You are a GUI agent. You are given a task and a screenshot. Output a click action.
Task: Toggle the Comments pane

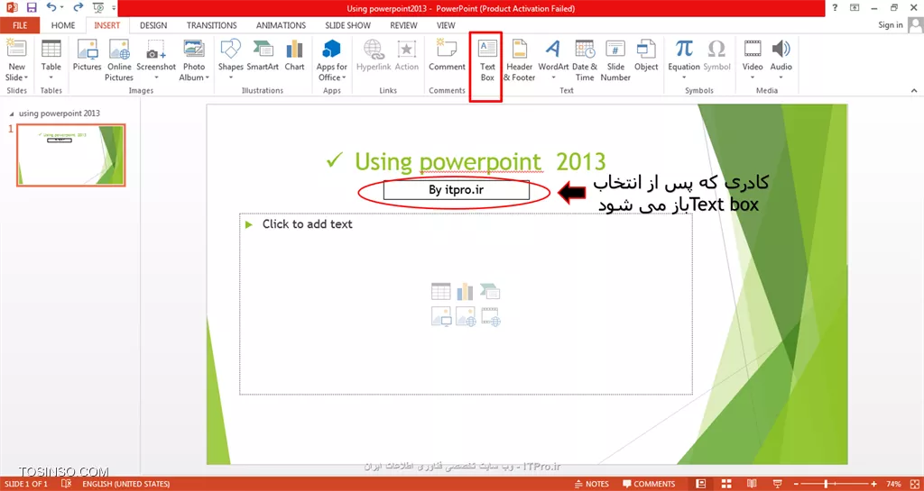[648, 484]
